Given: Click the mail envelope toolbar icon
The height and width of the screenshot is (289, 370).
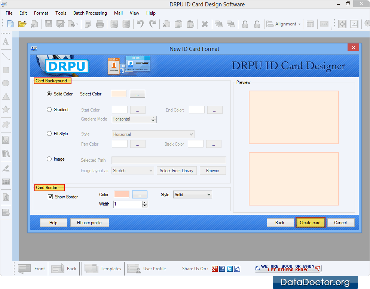Looking at the screenshot, I should (324, 24).
